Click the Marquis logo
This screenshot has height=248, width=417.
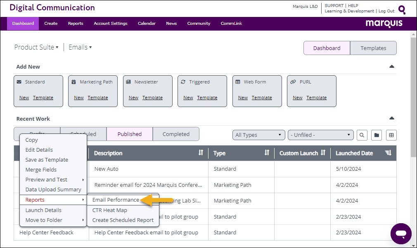coord(384,24)
